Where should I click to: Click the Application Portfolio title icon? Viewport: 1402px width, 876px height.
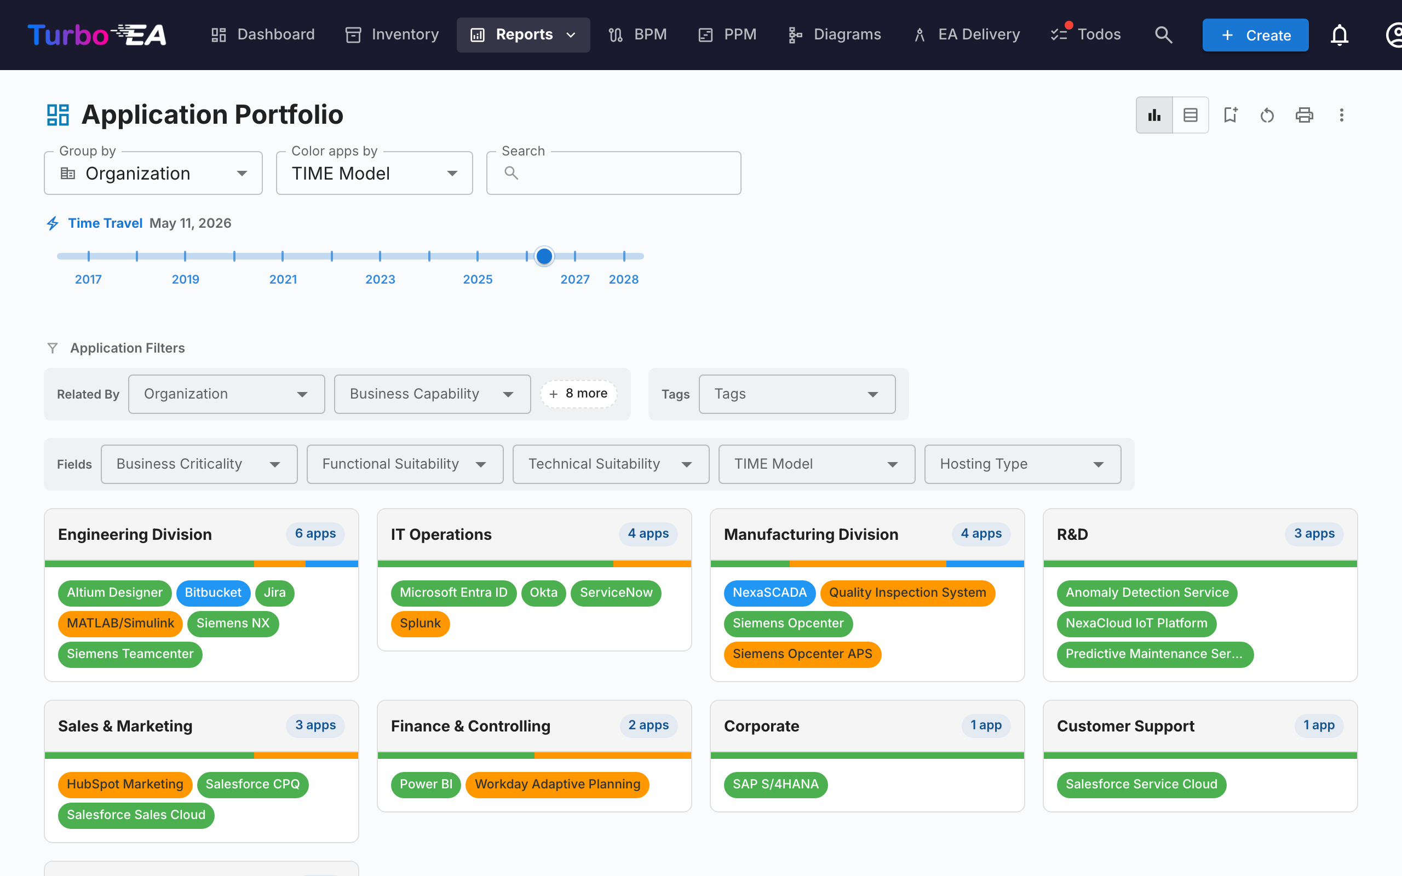coord(58,115)
